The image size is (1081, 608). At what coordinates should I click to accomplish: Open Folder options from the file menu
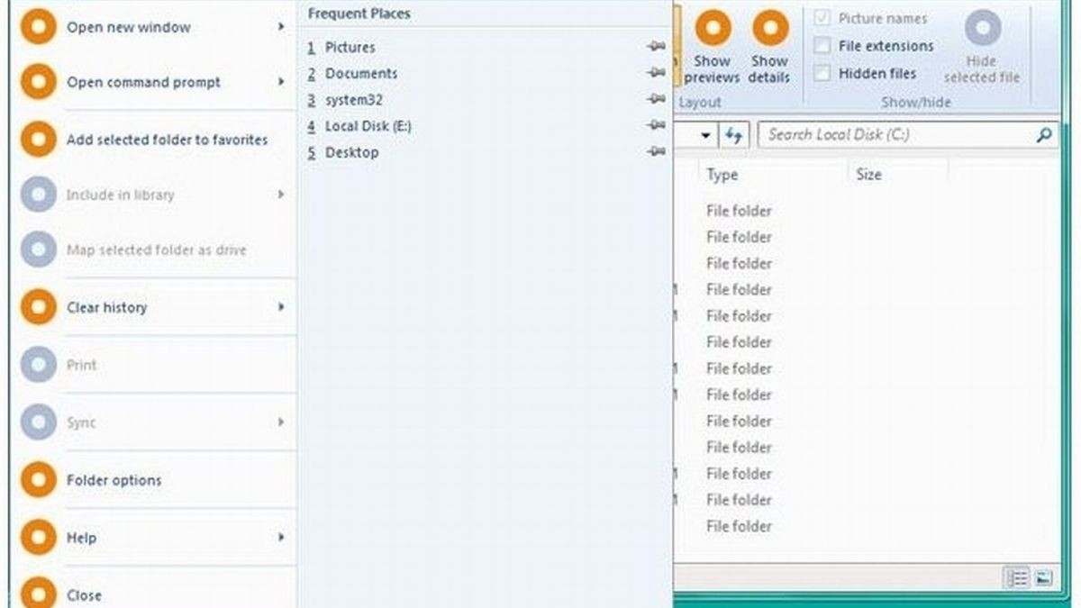pyautogui.click(x=114, y=480)
